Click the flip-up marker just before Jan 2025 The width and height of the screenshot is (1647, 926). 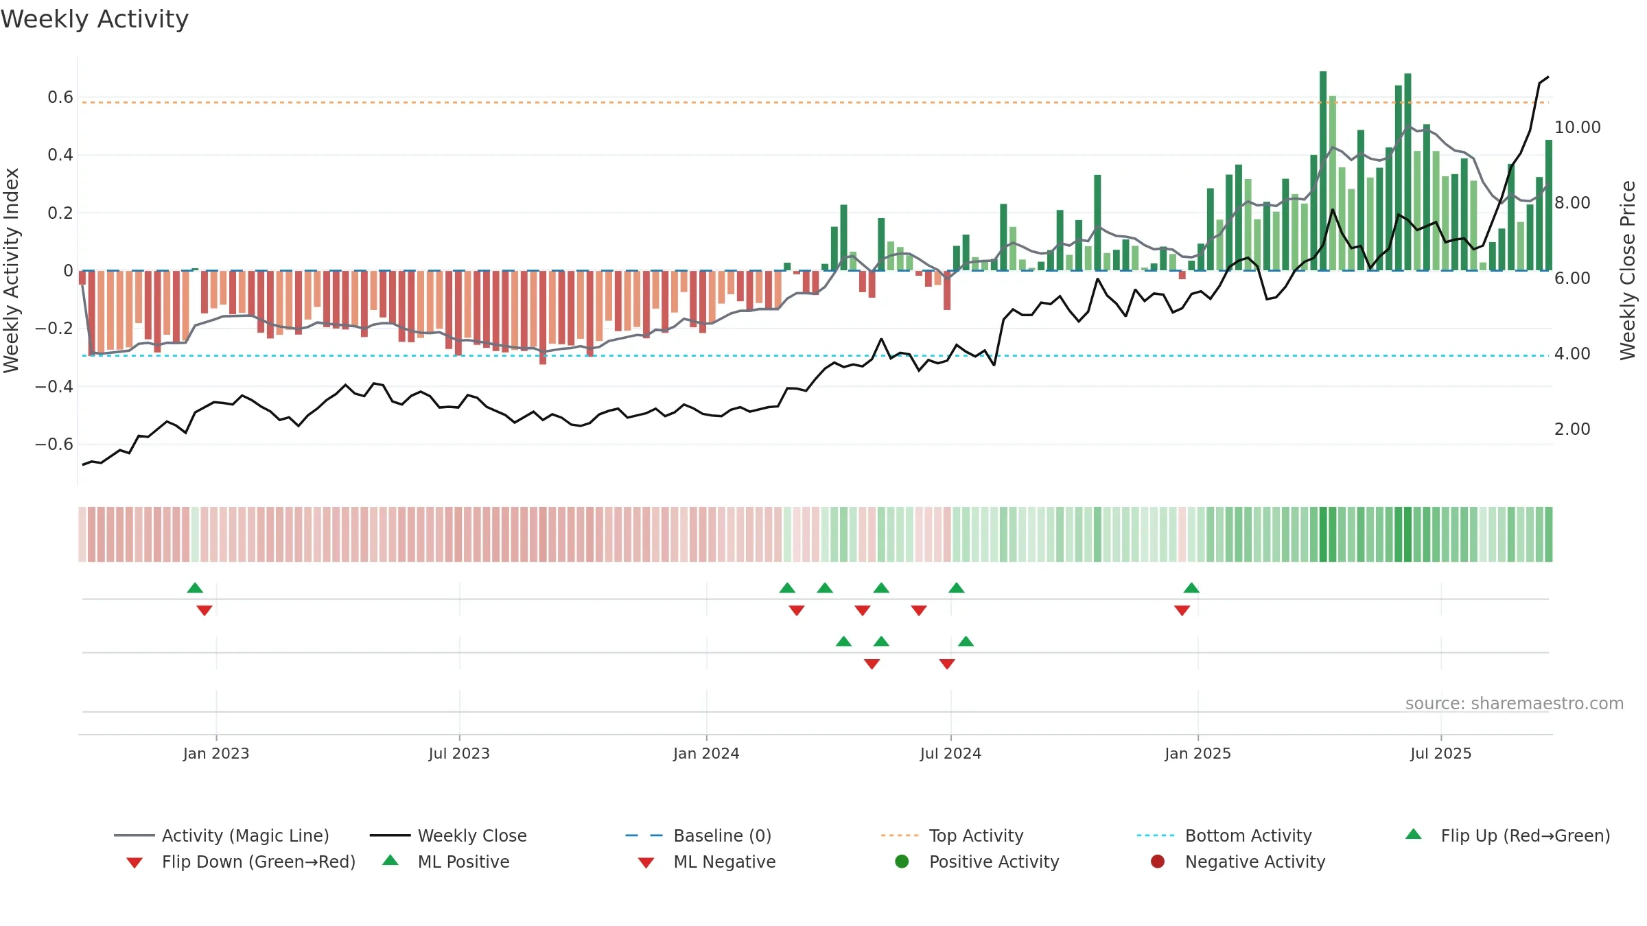point(1191,588)
